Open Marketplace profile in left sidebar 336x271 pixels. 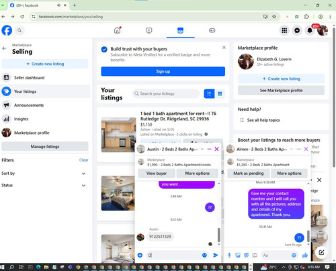tap(45, 132)
